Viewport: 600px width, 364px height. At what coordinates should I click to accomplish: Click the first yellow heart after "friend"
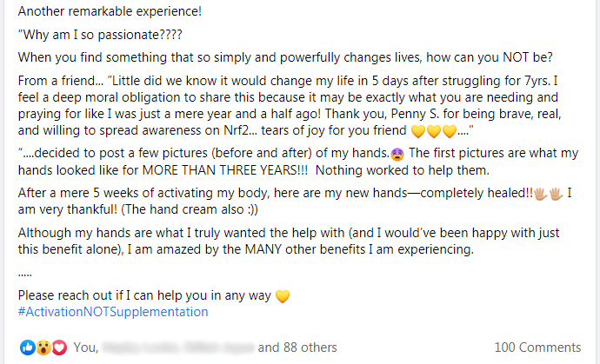[x=418, y=131]
